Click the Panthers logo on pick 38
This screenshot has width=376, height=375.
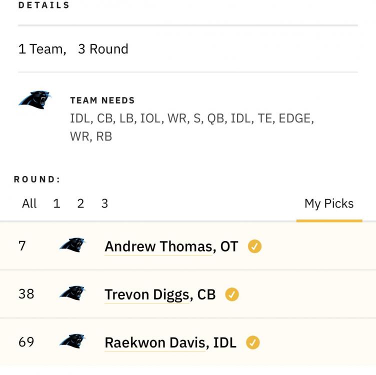click(x=72, y=293)
